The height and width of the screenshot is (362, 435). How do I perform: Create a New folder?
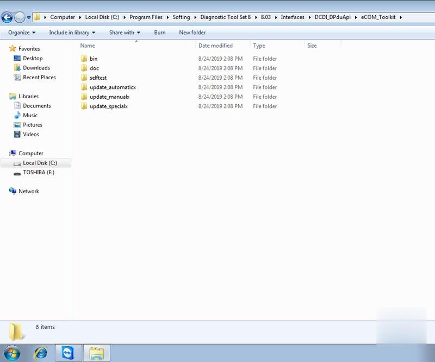tap(192, 33)
